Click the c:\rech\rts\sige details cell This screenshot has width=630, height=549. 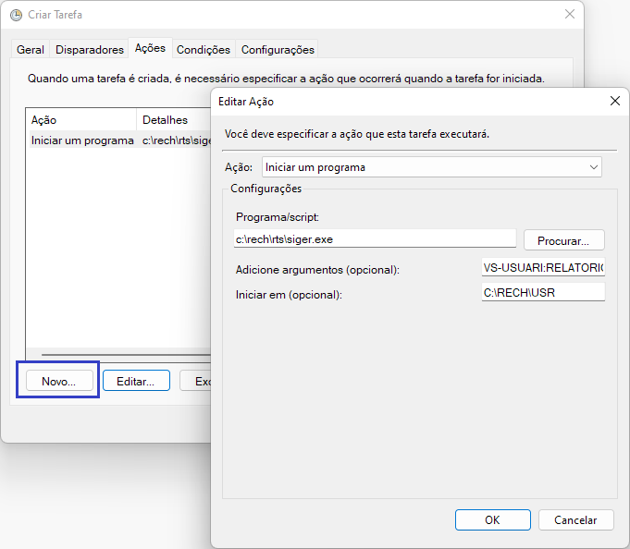pyautogui.click(x=176, y=140)
